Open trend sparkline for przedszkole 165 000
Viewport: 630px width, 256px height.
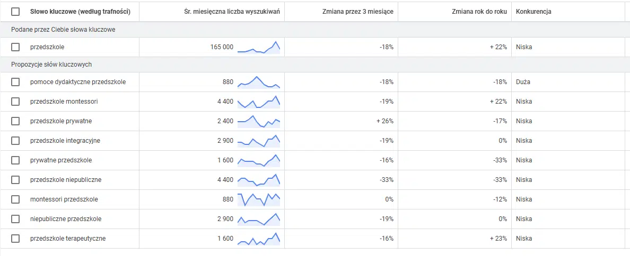[x=259, y=47]
